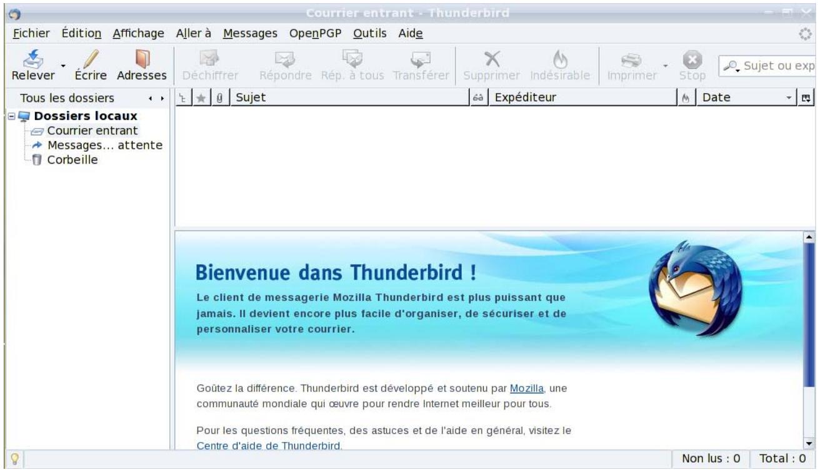Sort by junk status flame column
818x472 pixels.
point(688,97)
